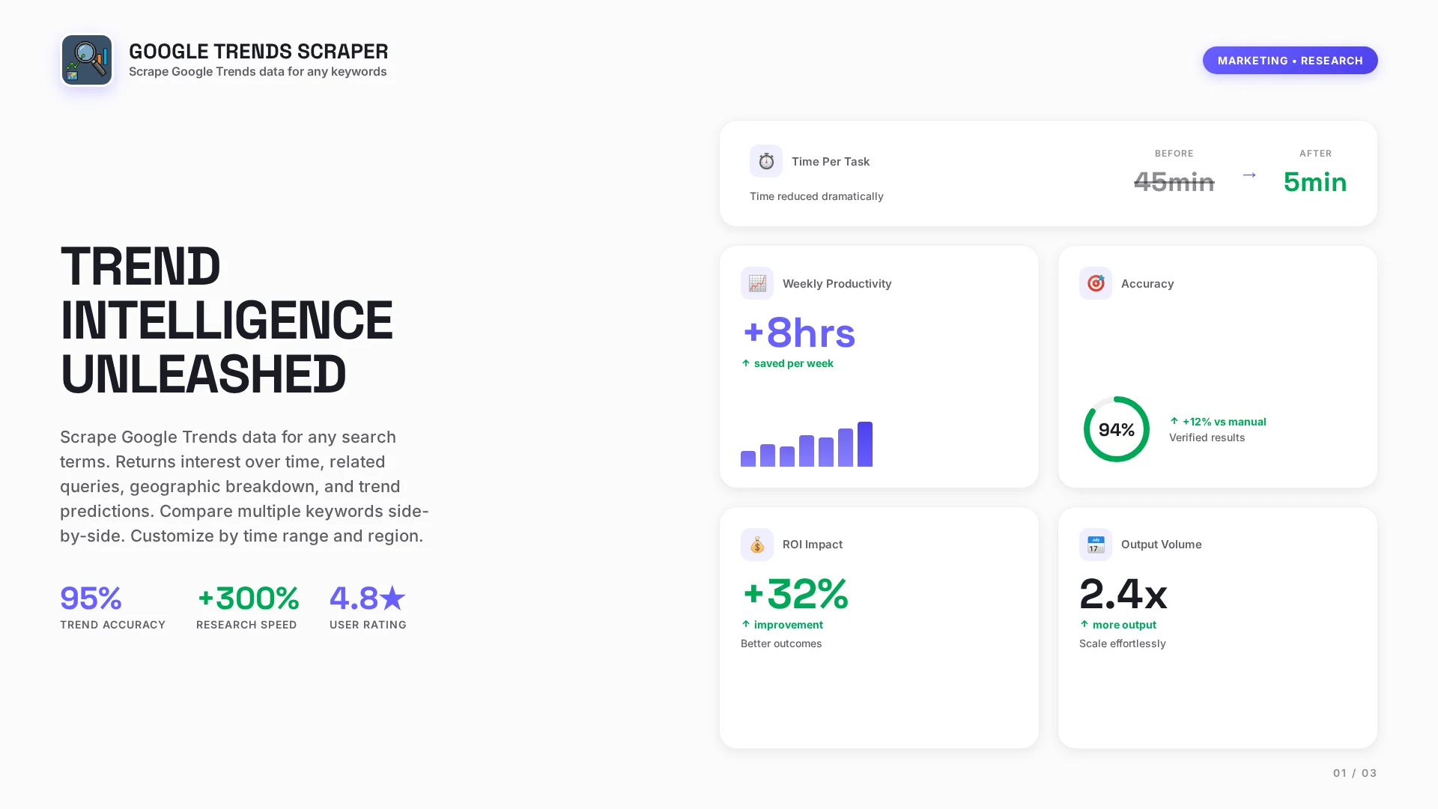Viewport: 1438px width, 809px height.
Task: Click the 95% Trend Accuracy stat
Action: pos(91,599)
